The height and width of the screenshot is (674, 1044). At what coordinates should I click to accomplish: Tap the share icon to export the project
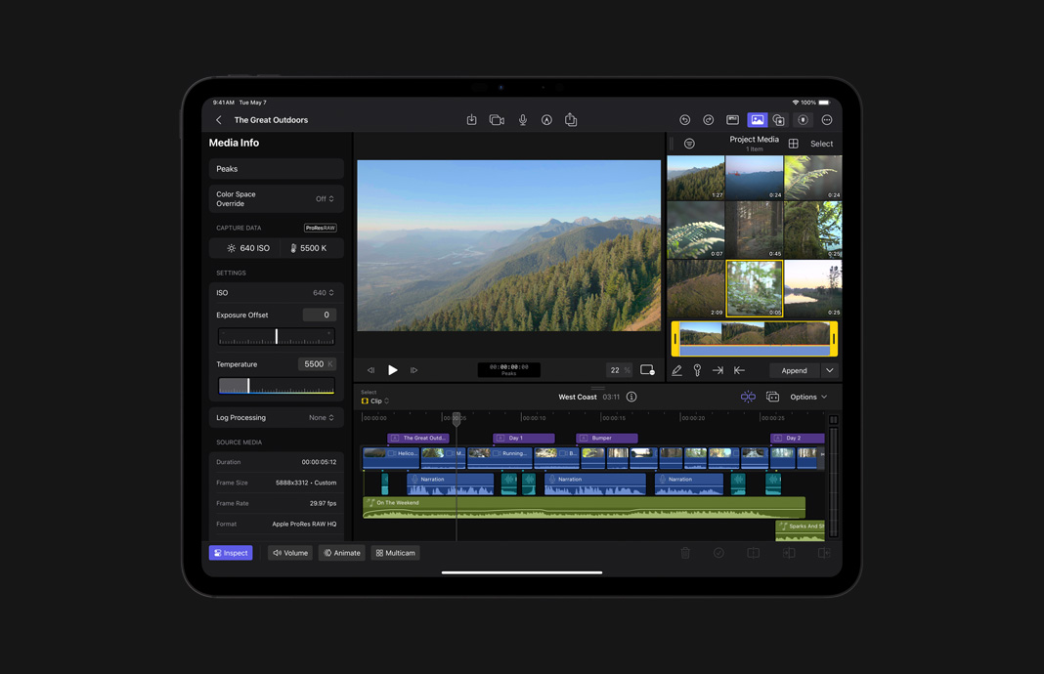click(572, 119)
